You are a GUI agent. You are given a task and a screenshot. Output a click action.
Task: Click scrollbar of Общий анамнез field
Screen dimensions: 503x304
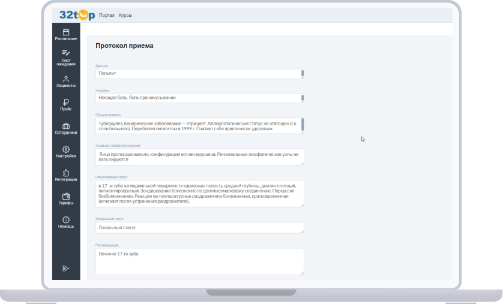(303, 125)
